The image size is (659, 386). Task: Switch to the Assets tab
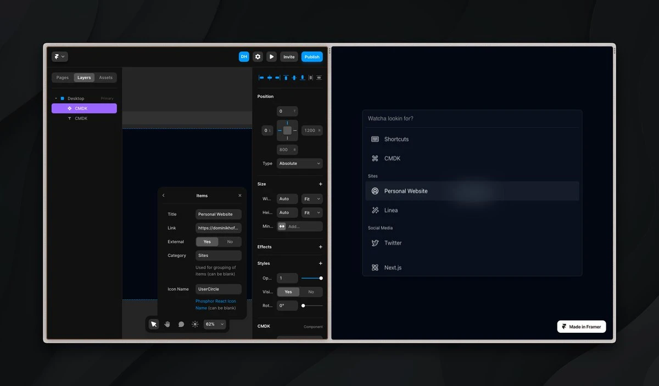pos(105,77)
